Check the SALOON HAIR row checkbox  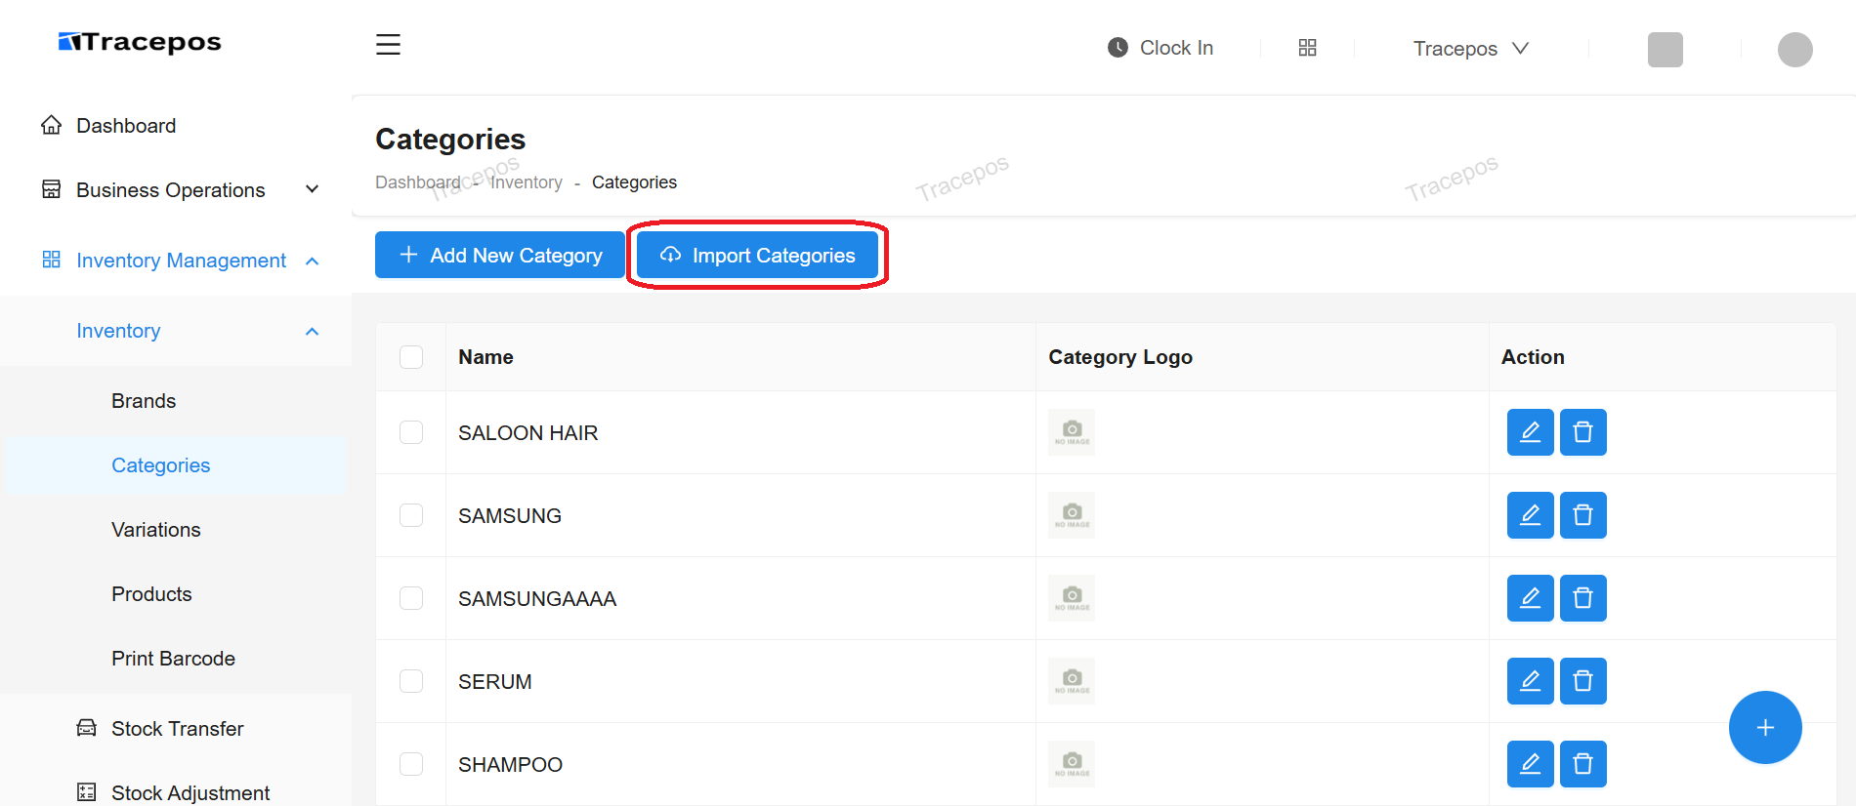point(411,432)
